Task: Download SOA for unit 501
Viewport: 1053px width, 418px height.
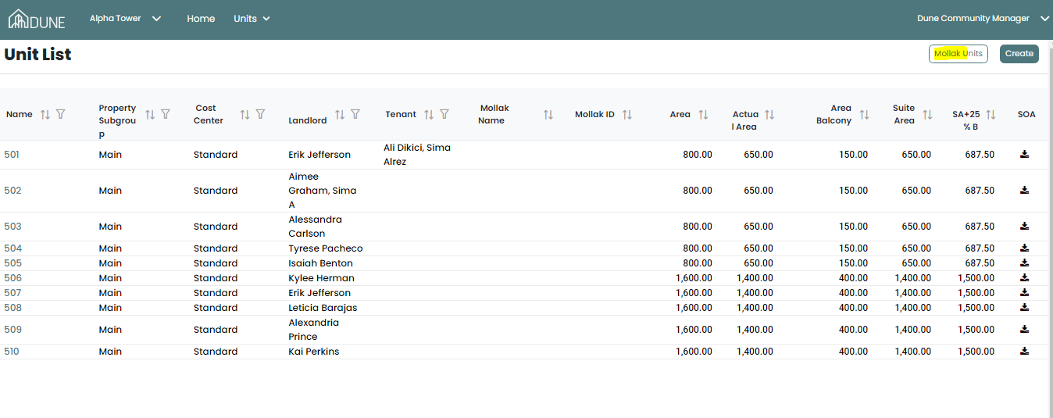Action: [x=1025, y=154]
